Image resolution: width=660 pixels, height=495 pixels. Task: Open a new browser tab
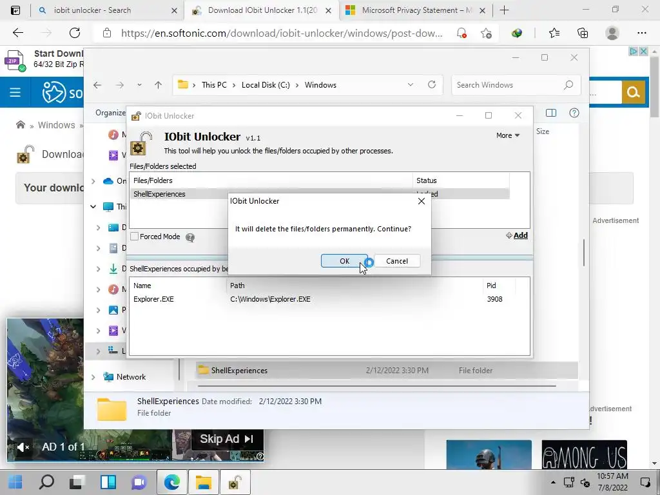504,10
